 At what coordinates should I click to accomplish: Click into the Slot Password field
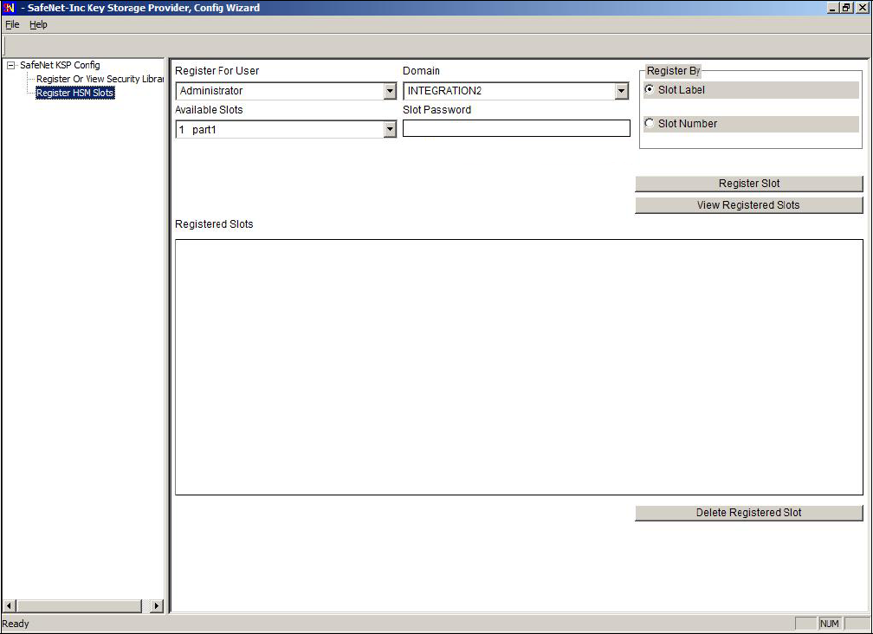[x=516, y=128]
